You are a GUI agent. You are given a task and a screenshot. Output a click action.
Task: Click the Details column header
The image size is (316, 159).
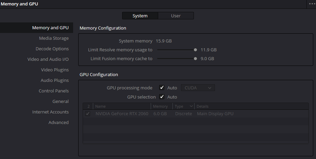pos(251,106)
